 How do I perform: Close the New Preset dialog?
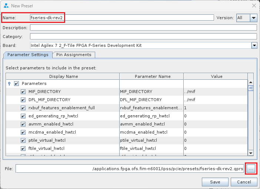pyautogui.click(x=254, y=6)
